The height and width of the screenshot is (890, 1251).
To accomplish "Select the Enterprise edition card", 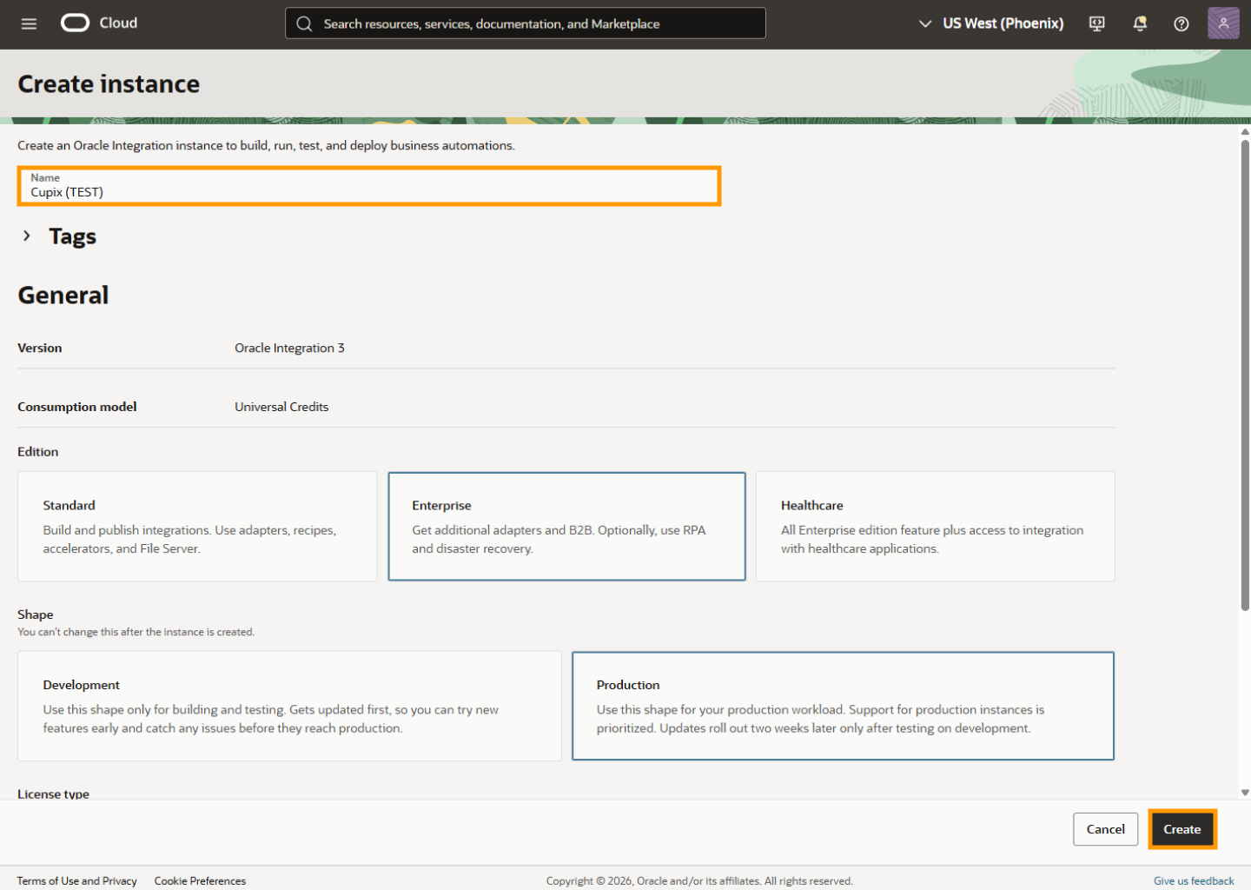I will coord(566,526).
